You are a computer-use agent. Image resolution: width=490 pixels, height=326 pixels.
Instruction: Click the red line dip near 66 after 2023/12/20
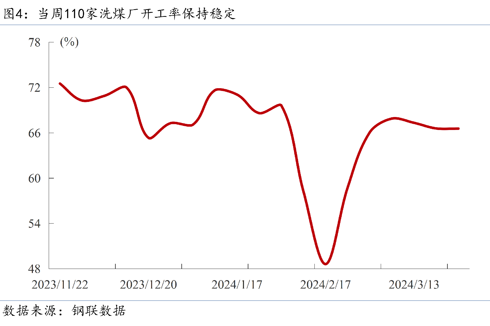click(150, 138)
